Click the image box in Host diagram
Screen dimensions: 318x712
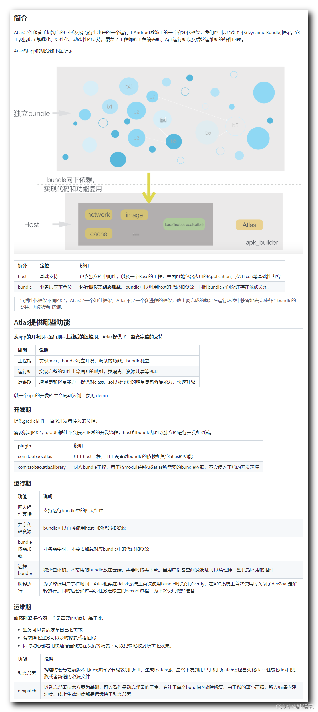pyautogui.click(x=134, y=215)
